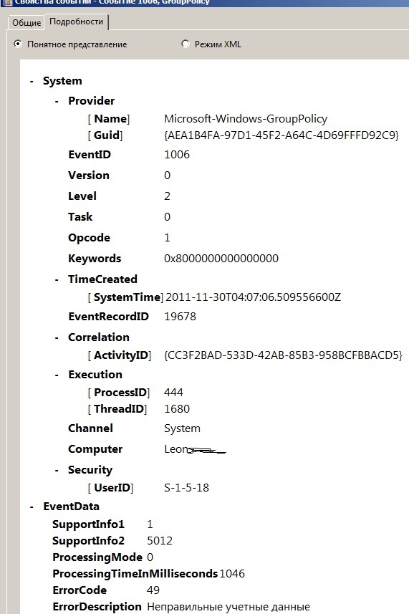Click the Microsoft-Windows-GroupPolicy provider name
This screenshot has height=614, width=409.
click(x=246, y=119)
